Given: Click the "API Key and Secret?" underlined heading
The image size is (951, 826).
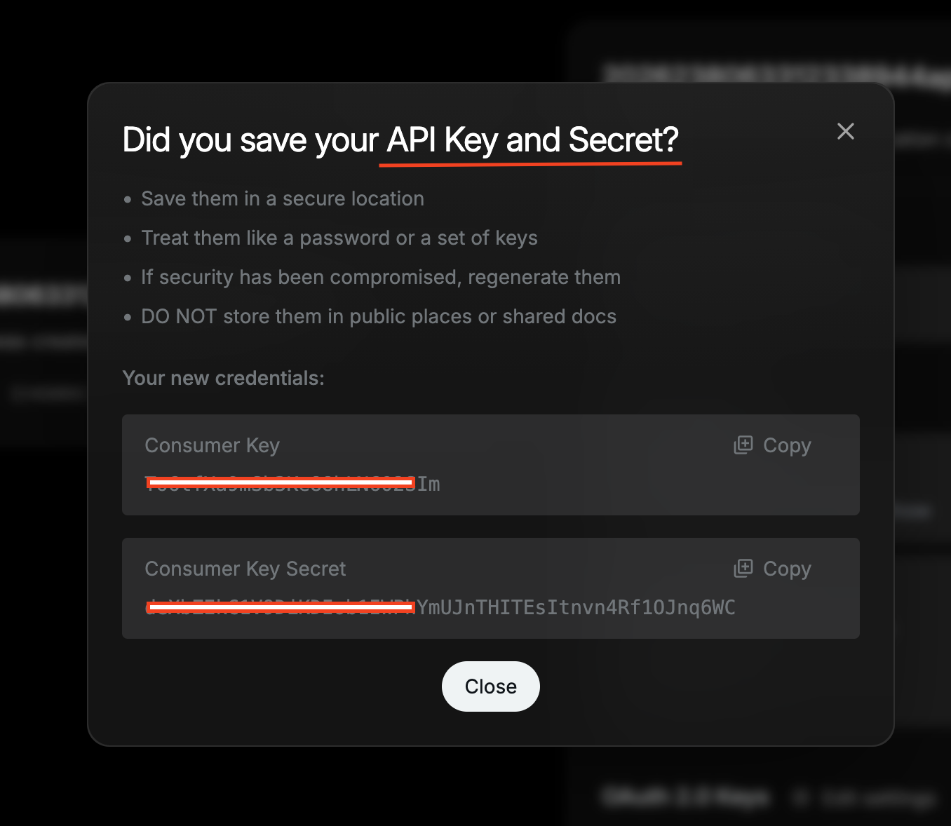Looking at the screenshot, I should (x=532, y=140).
